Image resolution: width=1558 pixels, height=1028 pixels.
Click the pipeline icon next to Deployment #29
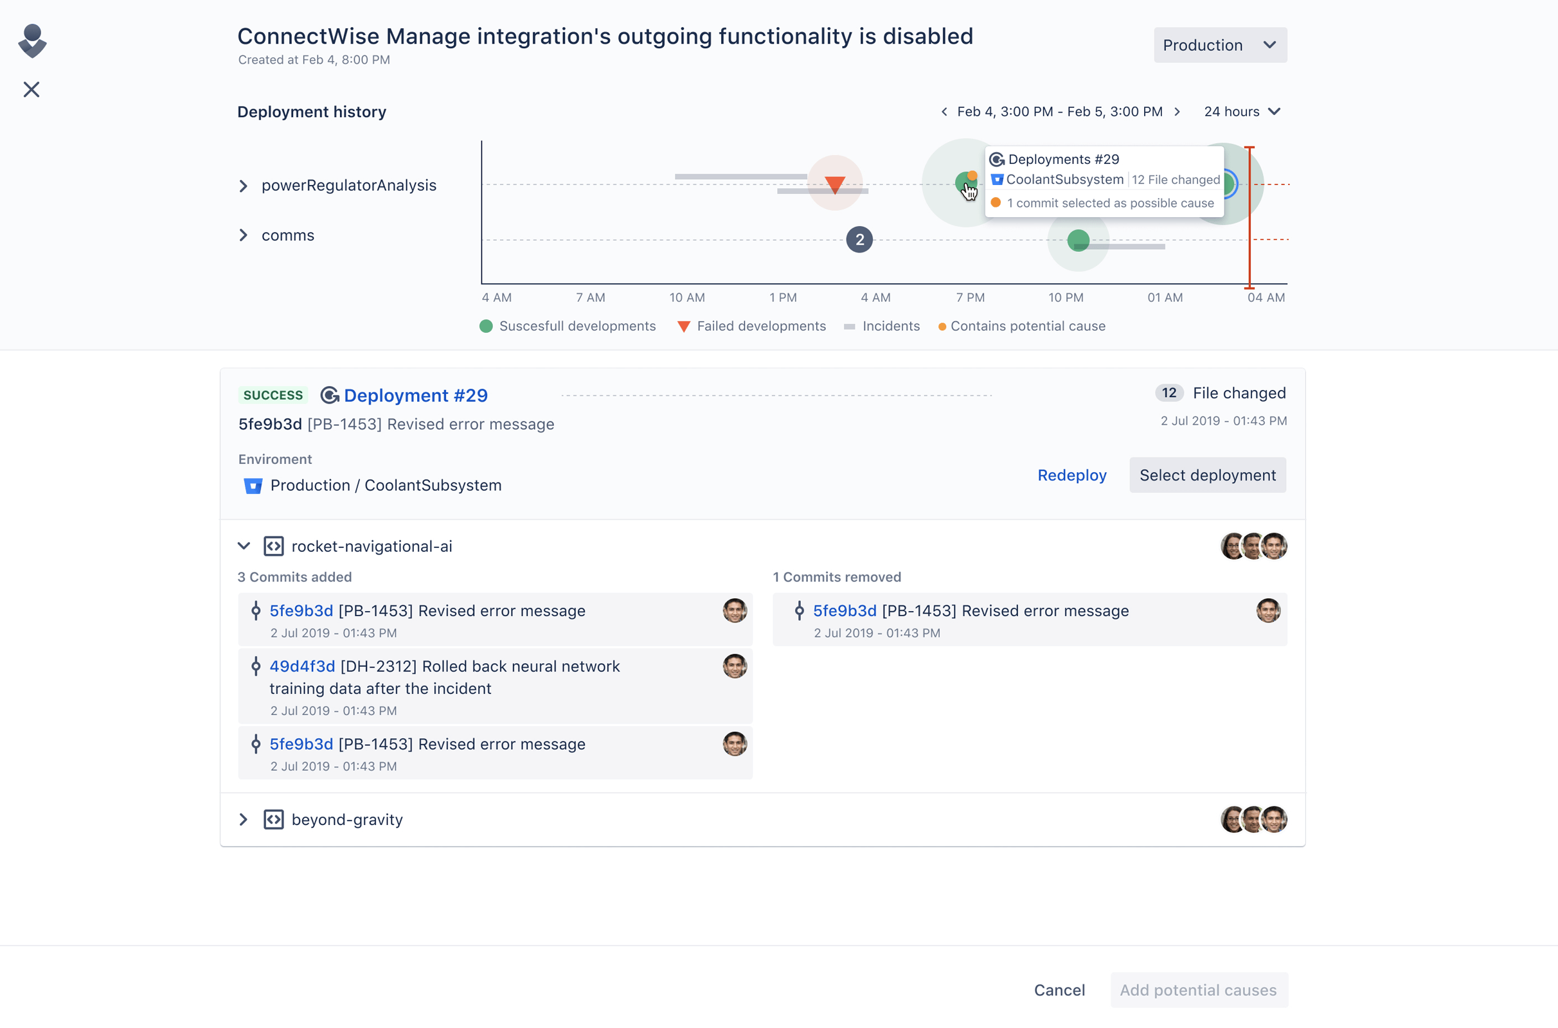[x=330, y=394]
